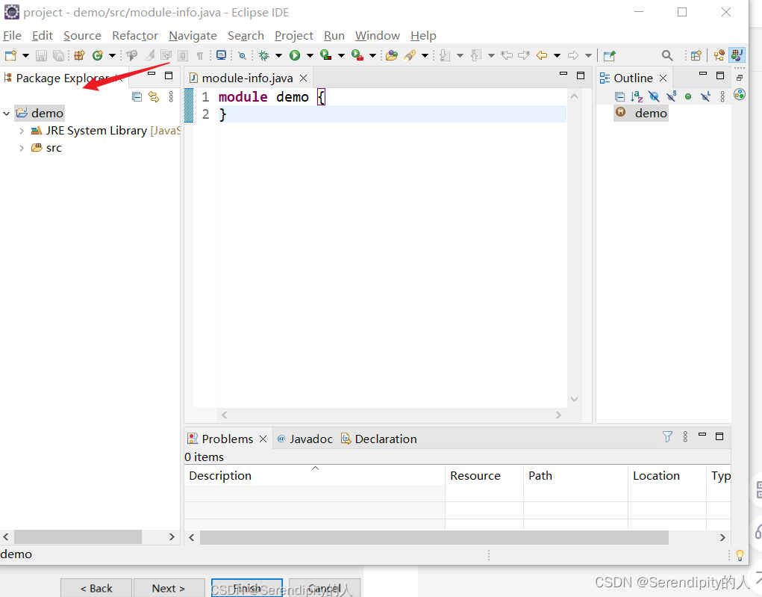762x597 pixels.
Task: Close the module-info.java editor tab
Action: [303, 78]
